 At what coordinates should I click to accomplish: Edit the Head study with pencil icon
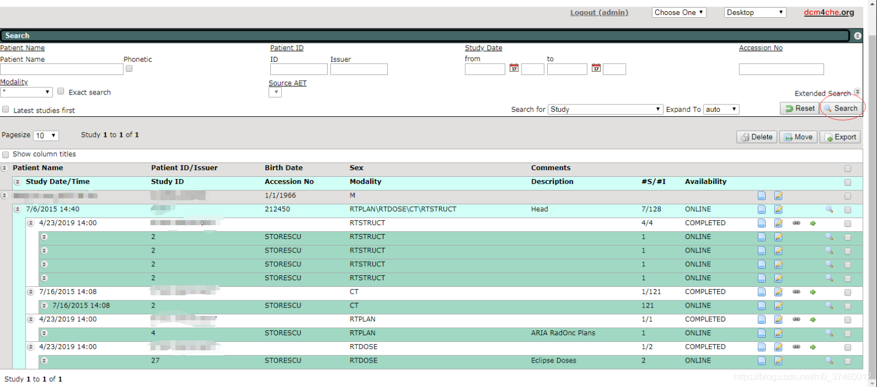[x=778, y=210]
